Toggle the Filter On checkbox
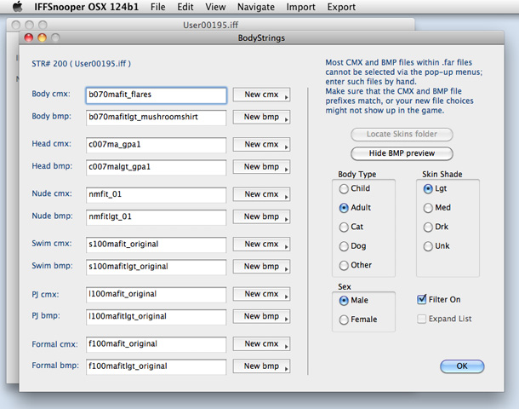The image size is (519, 409). [423, 300]
